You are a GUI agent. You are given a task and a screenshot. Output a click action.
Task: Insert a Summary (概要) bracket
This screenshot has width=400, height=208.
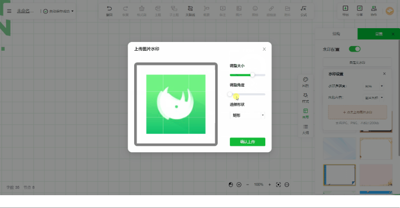206,11
